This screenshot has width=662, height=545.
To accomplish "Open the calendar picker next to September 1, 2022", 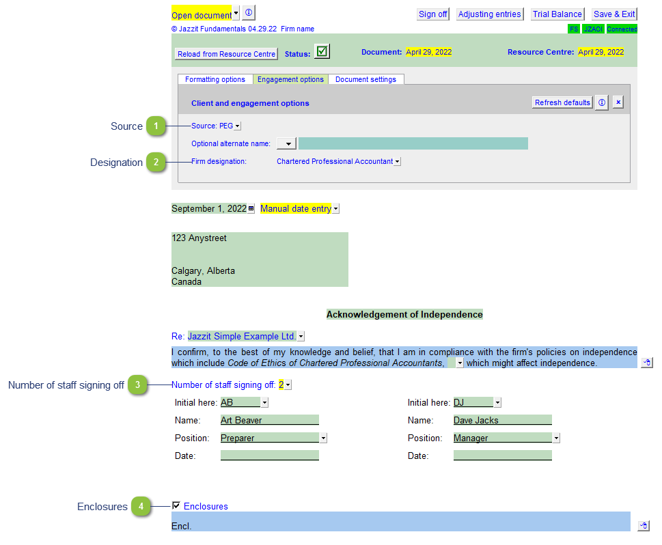I will tap(251, 209).
